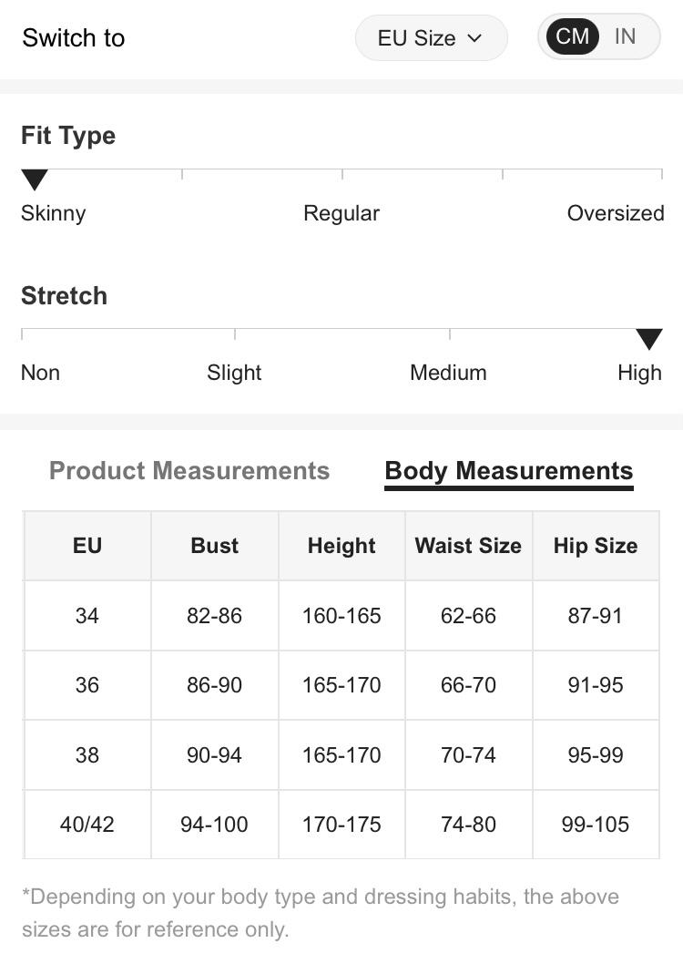The height and width of the screenshot is (974, 683).
Task: Switch units to IN
Action: [625, 36]
